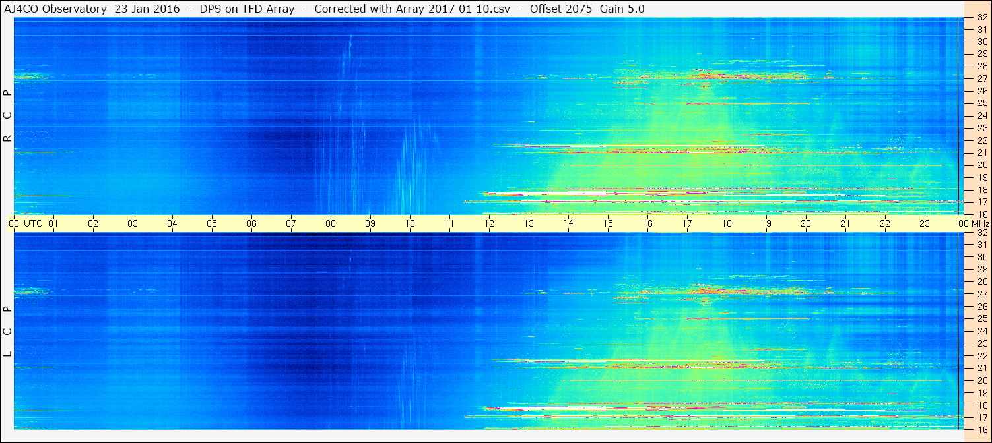This screenshot has width=992, height=443.
Task: Click the 08 hour marker
Action: pos(331,223)
